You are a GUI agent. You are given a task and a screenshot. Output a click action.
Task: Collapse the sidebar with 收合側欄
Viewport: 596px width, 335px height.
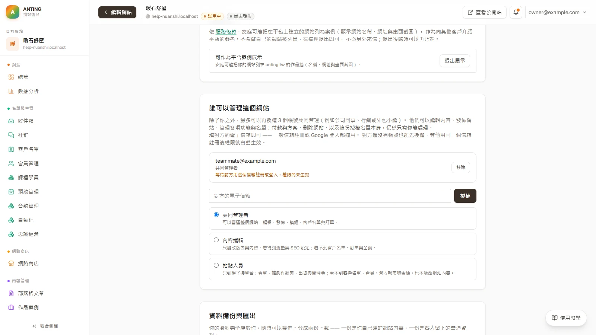click(x=45, y=326)
